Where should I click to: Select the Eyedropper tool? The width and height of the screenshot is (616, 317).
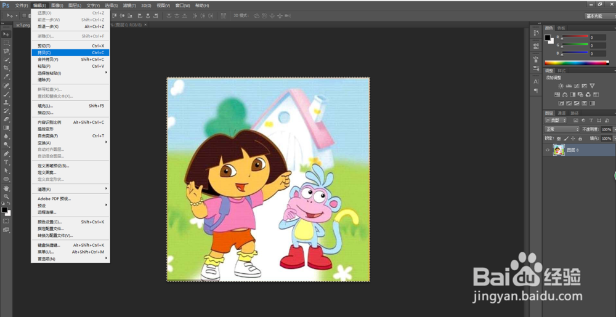pyautogui.click(x=6, y=76)
